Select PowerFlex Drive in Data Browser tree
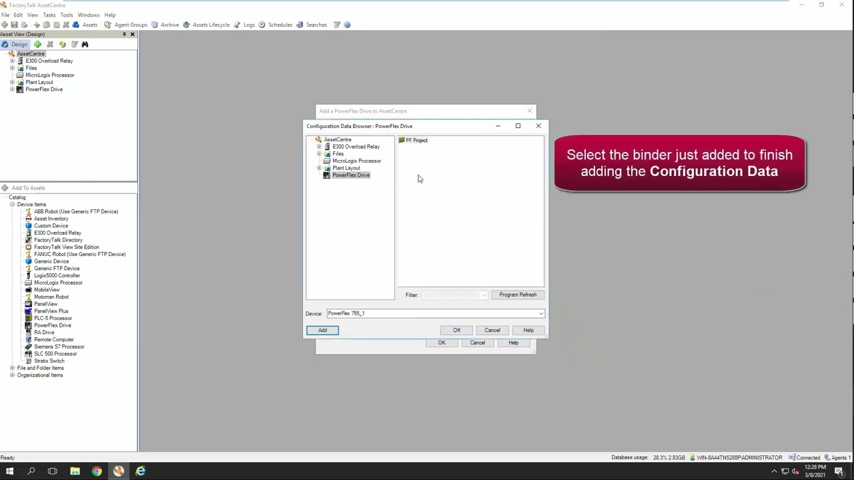The image size is (854, 480). click(x=351, y=175)
